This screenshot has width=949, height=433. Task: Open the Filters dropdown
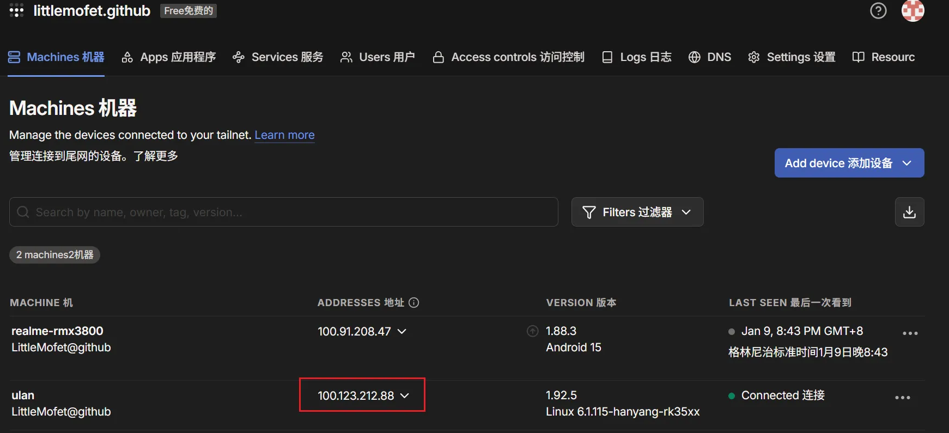pos(637,212)
